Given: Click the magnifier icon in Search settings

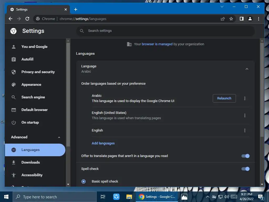Looking at the screenshot, I should (x=82, y=31).
